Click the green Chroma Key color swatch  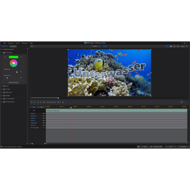coord(13,57)
